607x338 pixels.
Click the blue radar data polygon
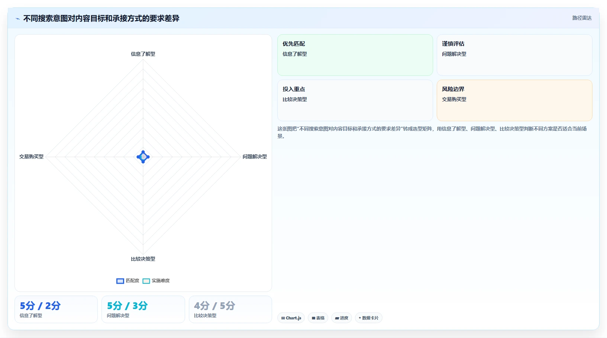(143, 157)
